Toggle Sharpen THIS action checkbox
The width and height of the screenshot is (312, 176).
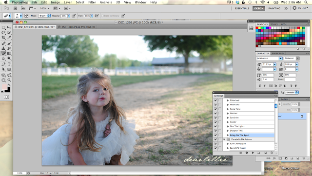click(215, 131)
